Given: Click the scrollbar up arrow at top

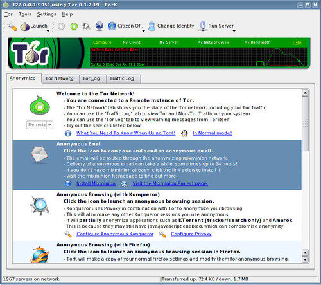Looking at the screenshot, I should point(305,93).
